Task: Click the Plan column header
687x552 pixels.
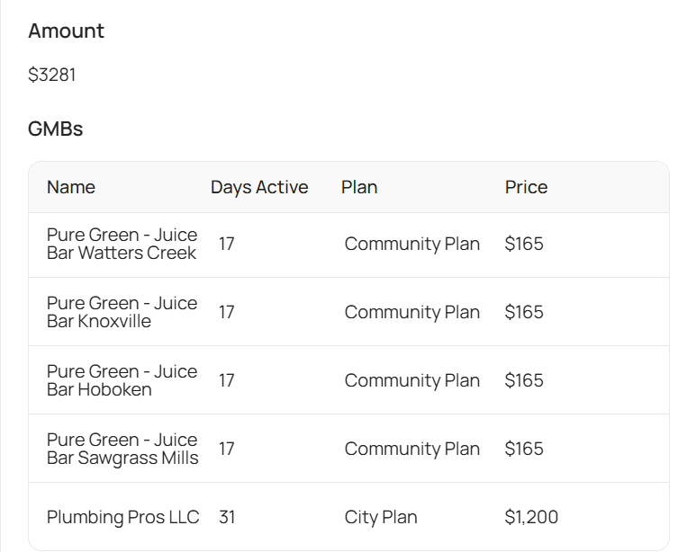Action: click(x=359, y=187)
